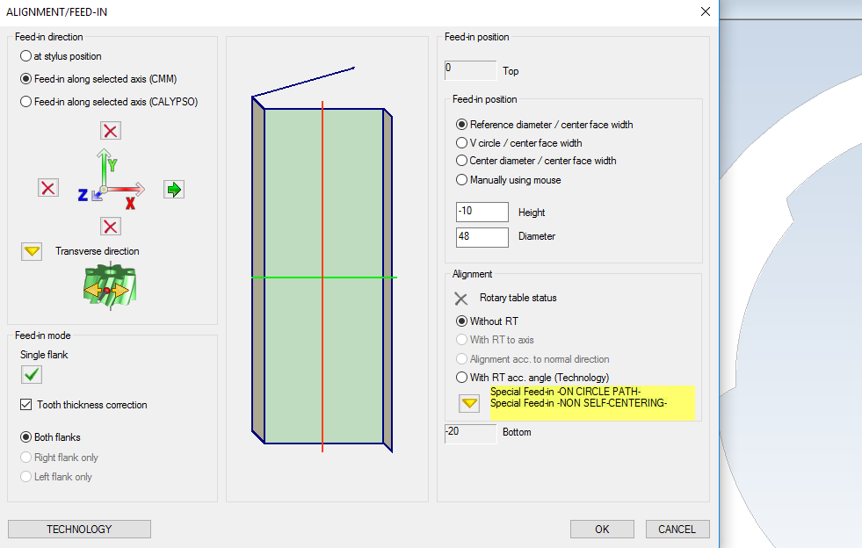Click the red X button left of axis diagram
862x548 pixels.
(x=48, y=188)
